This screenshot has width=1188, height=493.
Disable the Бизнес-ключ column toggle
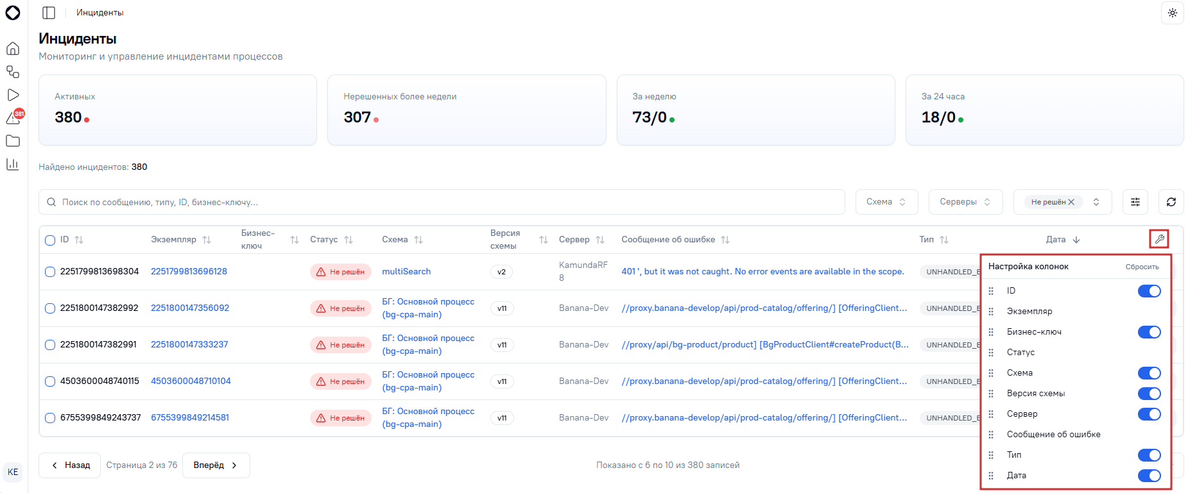click(1149, 332)
